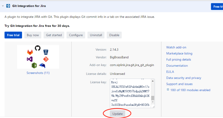Click the orange Git diamond icon
The height and width of the screenshot is (118, 223).
point(46,59)
